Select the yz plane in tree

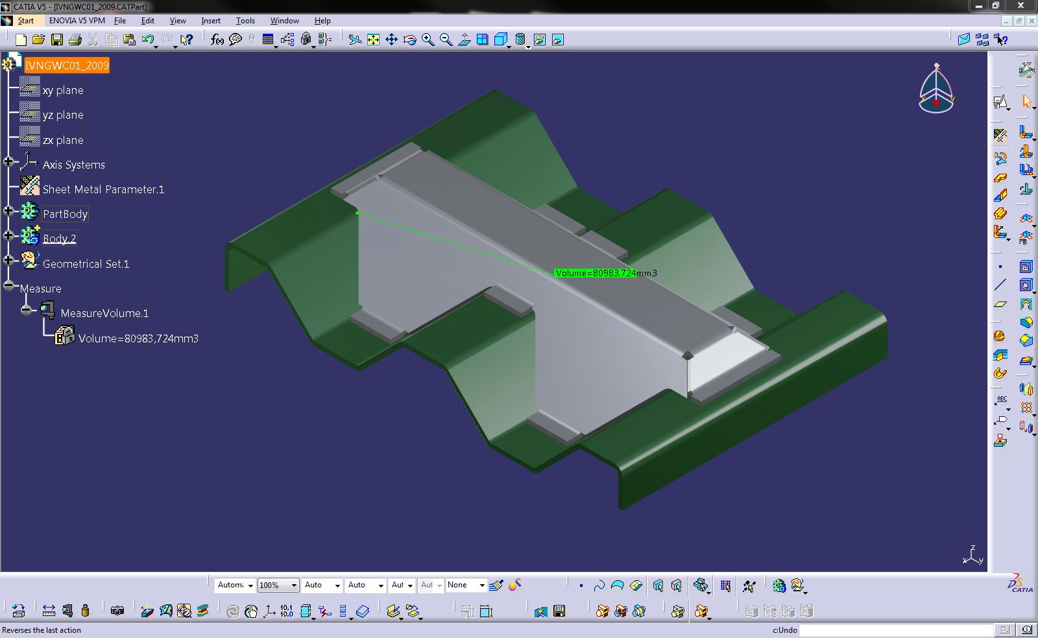tap(63, 115)
